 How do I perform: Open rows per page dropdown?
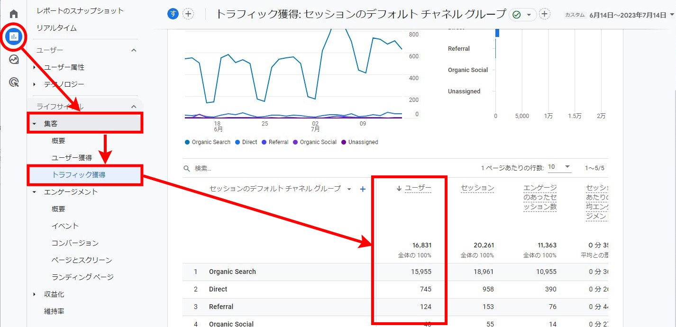point(559,167)
